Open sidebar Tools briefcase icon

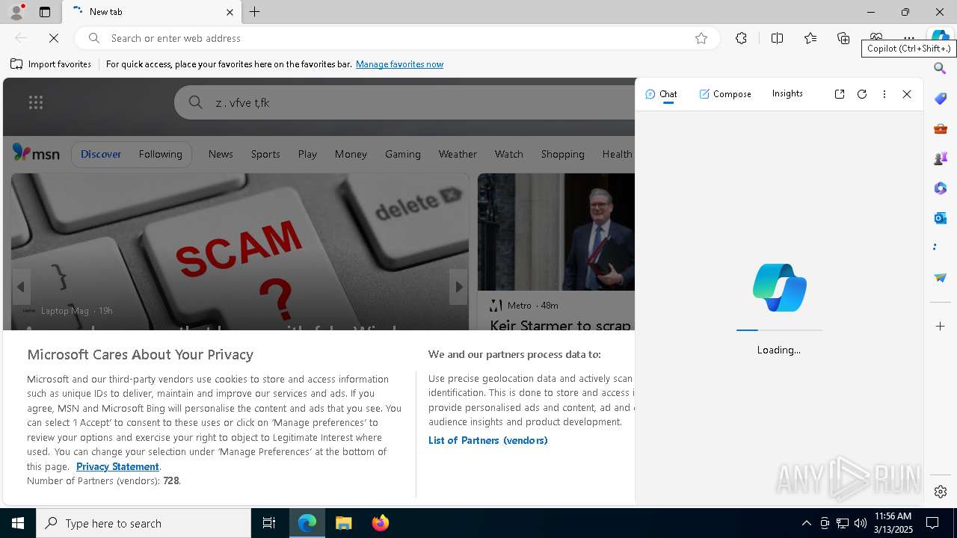[941, 129]
